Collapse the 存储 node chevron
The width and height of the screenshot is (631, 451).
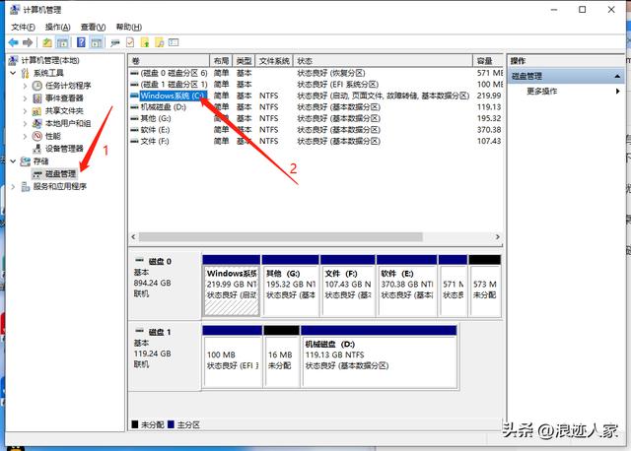click(x=13, y=161)
